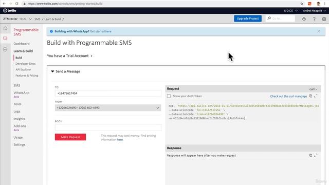Click the search magnifier icon
The width and height of the screenshot is (329, 185).
coord(269,18)
